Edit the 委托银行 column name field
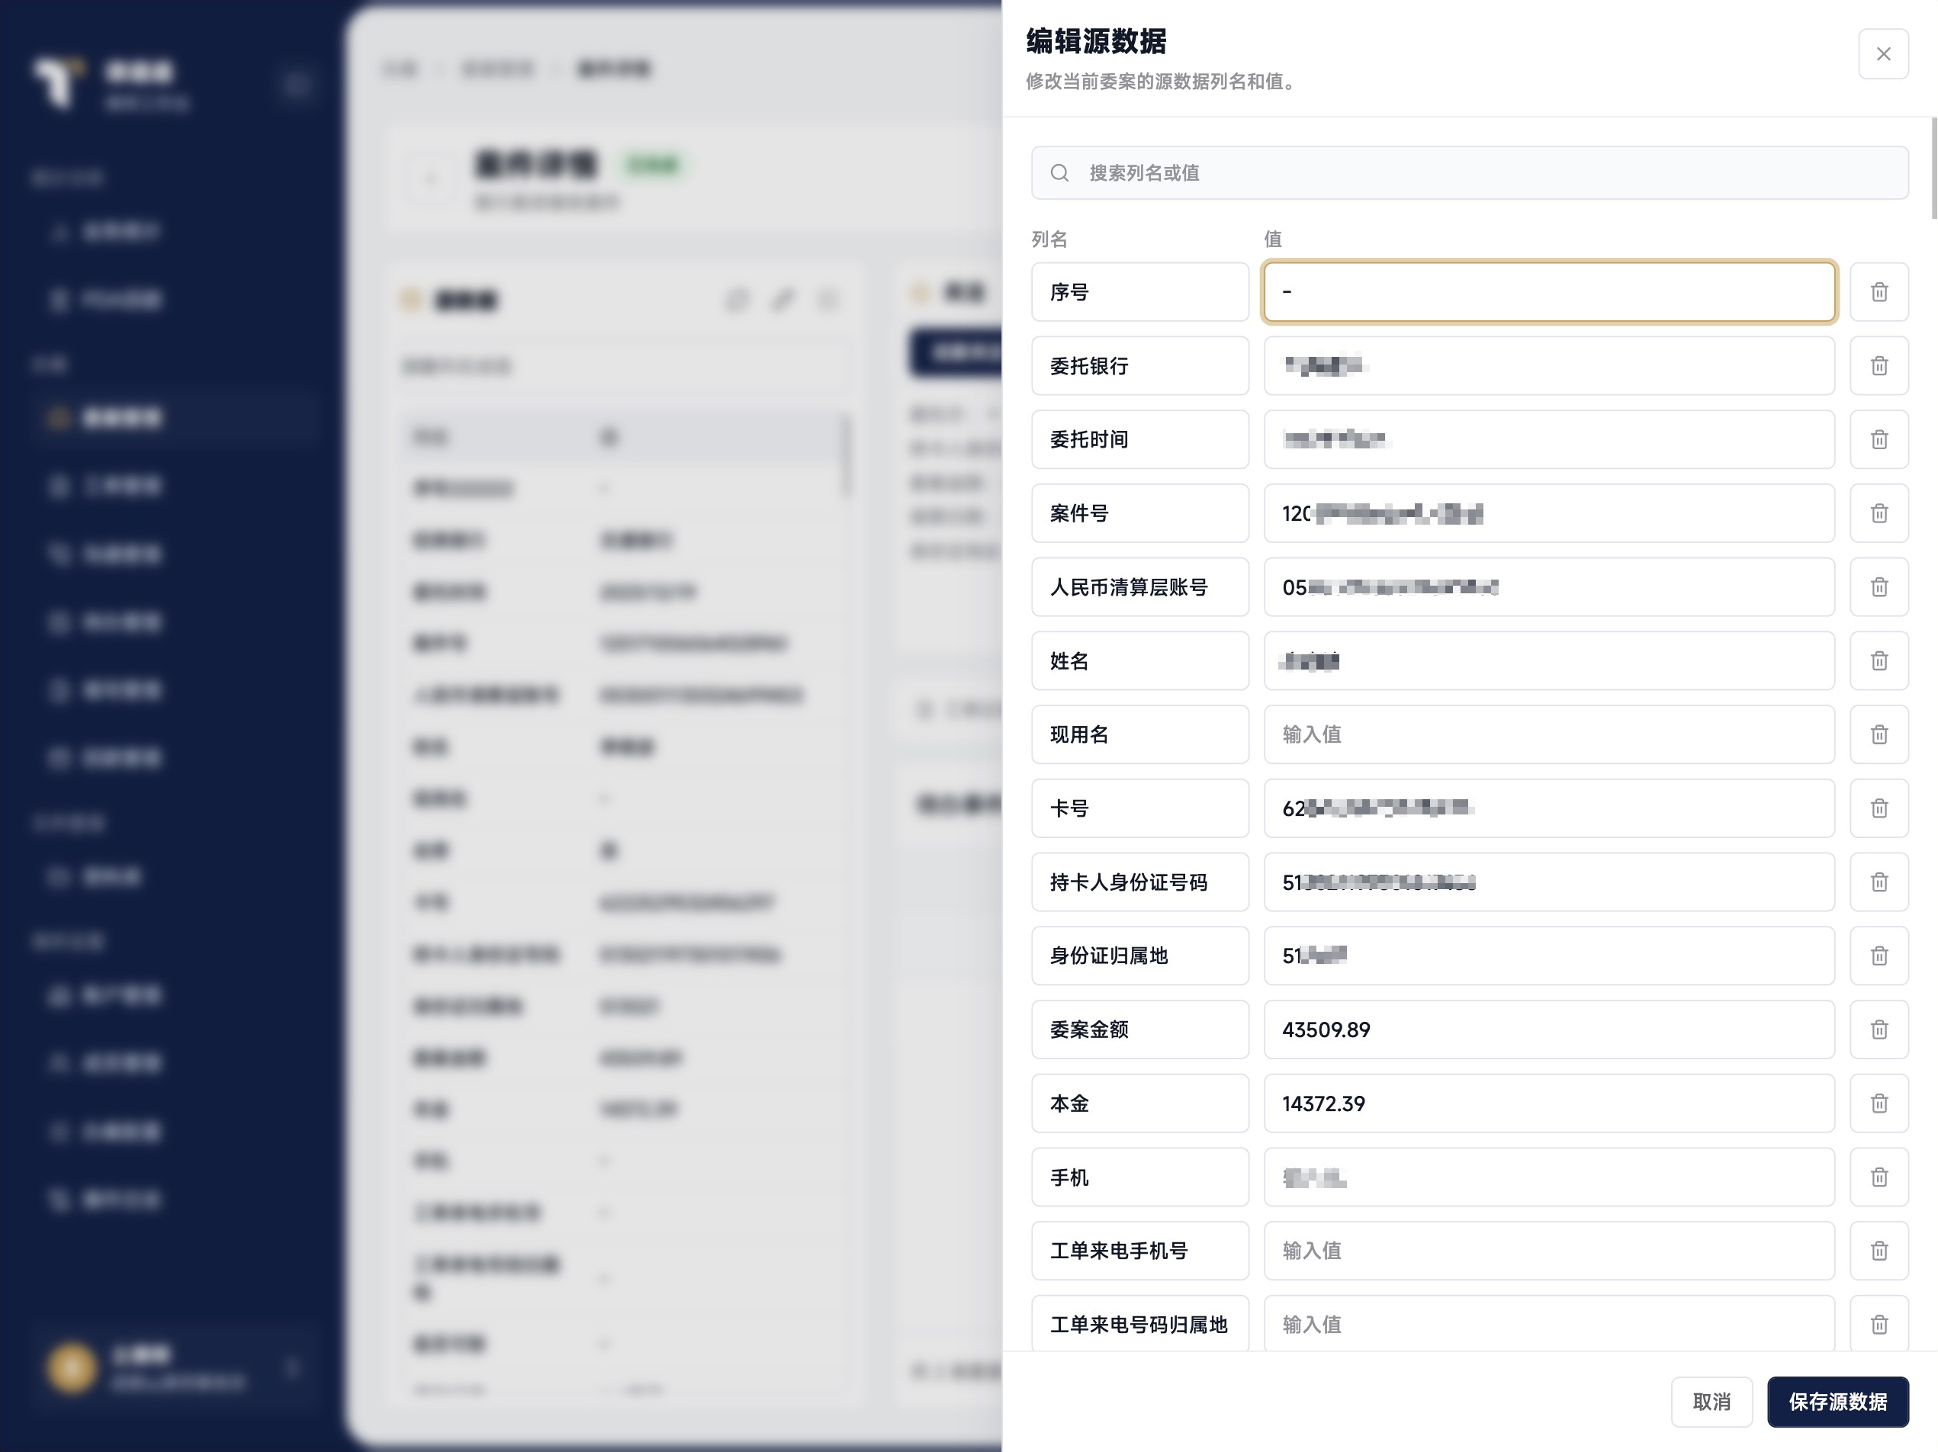The width and height of the screenshot is (1938, 1452). pos(1140,365)
